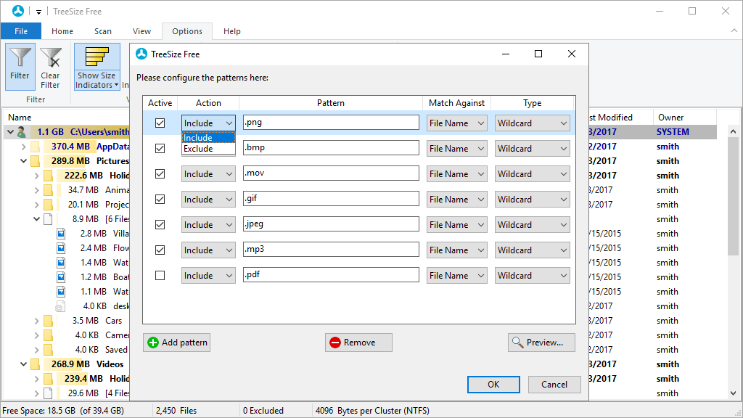Dismiss the dialog with Cancel

pyautogui.click(x=554, y=385)
